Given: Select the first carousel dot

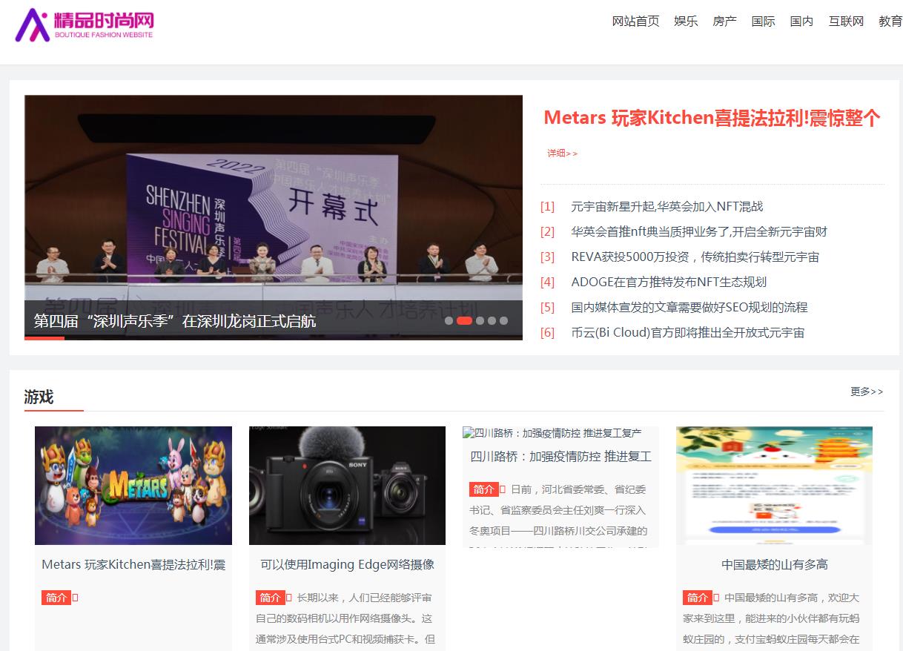Looking at the screenshot, I should pyautogui.click(x=449, y=321).
